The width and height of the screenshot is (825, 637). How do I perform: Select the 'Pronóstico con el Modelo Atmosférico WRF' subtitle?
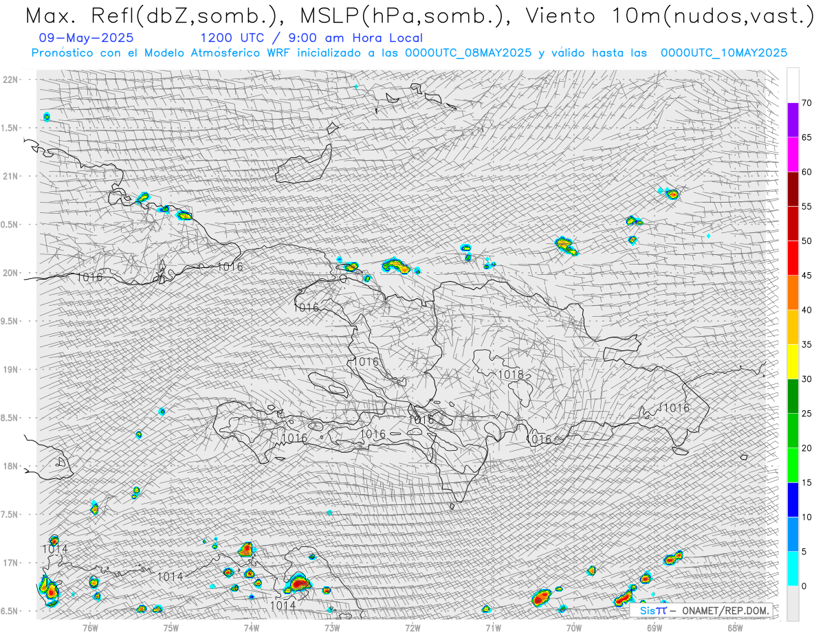pyautogui.click(x=409, y=53)
